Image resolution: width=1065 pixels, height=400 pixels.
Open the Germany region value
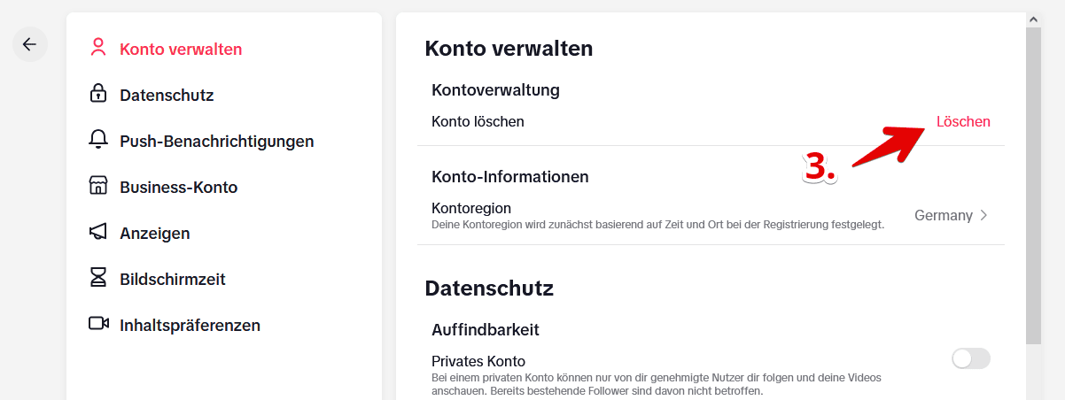click(943, 215)
